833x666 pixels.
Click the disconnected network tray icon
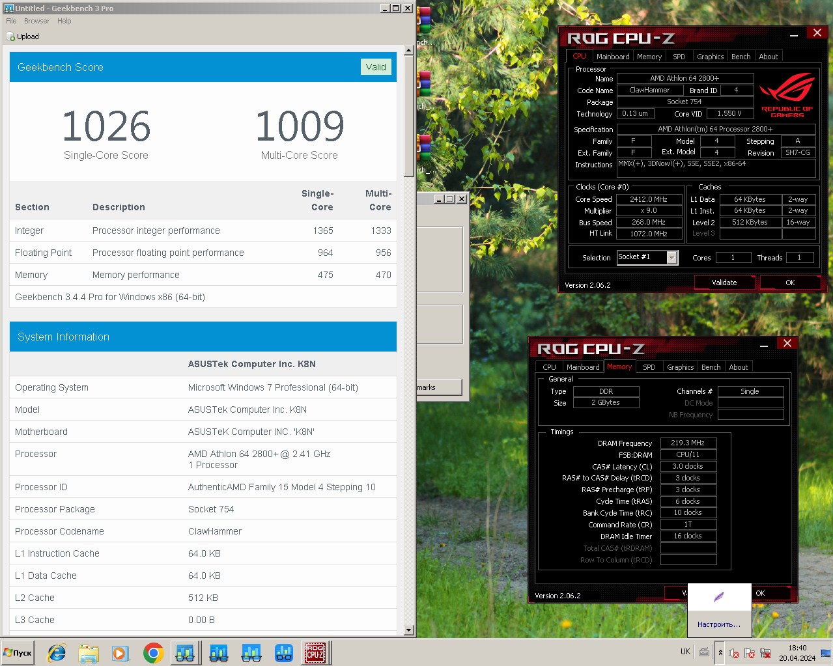(x=765, y=653)
